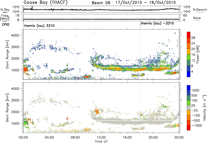207x143 pixels.
Task: Click the "500" tick on the Velocity color bar
Action: 194,95
